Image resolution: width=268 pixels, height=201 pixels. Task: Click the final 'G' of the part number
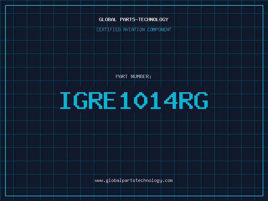[x=201, y=100]
